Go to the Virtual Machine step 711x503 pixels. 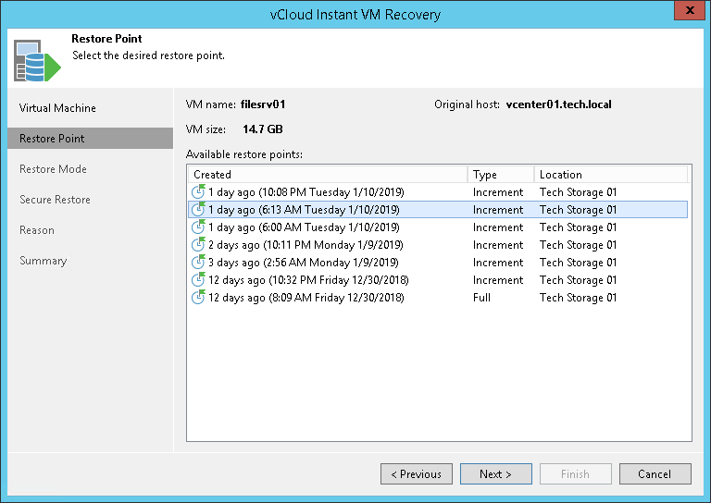point(57,108)
